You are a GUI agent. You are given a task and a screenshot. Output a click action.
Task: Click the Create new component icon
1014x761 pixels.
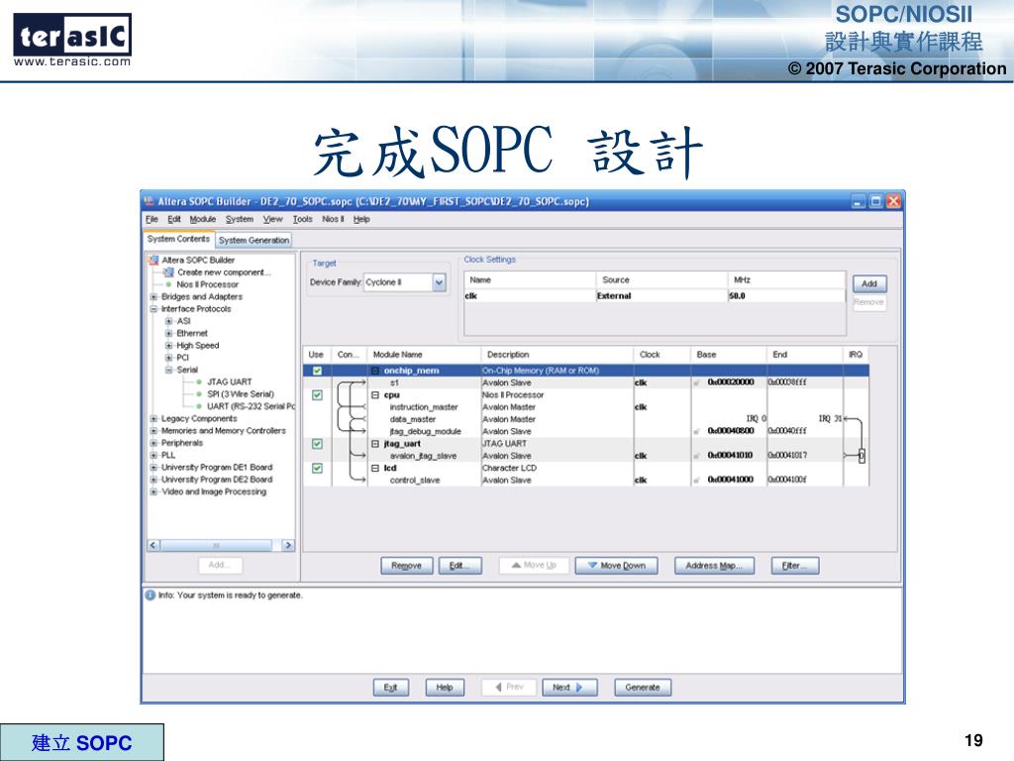(x=168, y=272)
